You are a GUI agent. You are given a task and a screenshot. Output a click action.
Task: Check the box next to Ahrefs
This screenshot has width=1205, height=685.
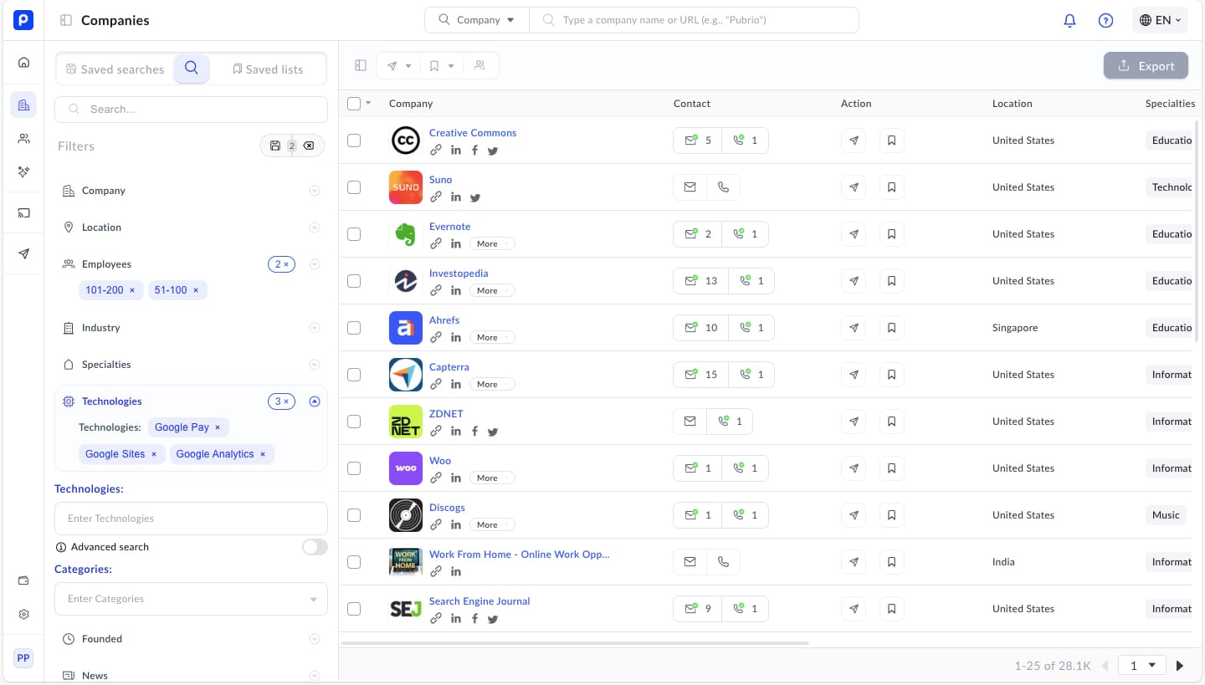[354, 328]
